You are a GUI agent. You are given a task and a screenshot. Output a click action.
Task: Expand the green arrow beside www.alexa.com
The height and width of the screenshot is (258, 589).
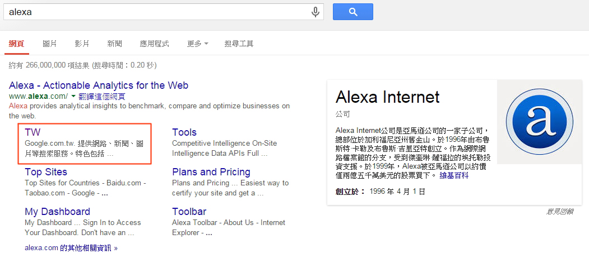click(x=73, y=96)
